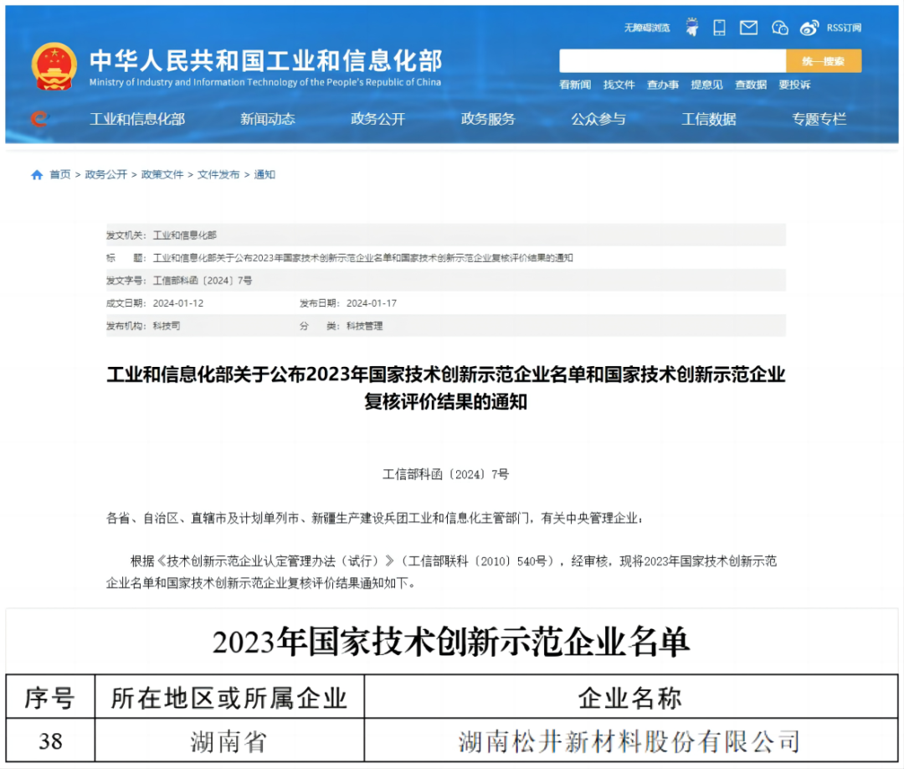Click 发文字号 value 工信部科函〔2024〕7号 in metadata

click(203, 281)
